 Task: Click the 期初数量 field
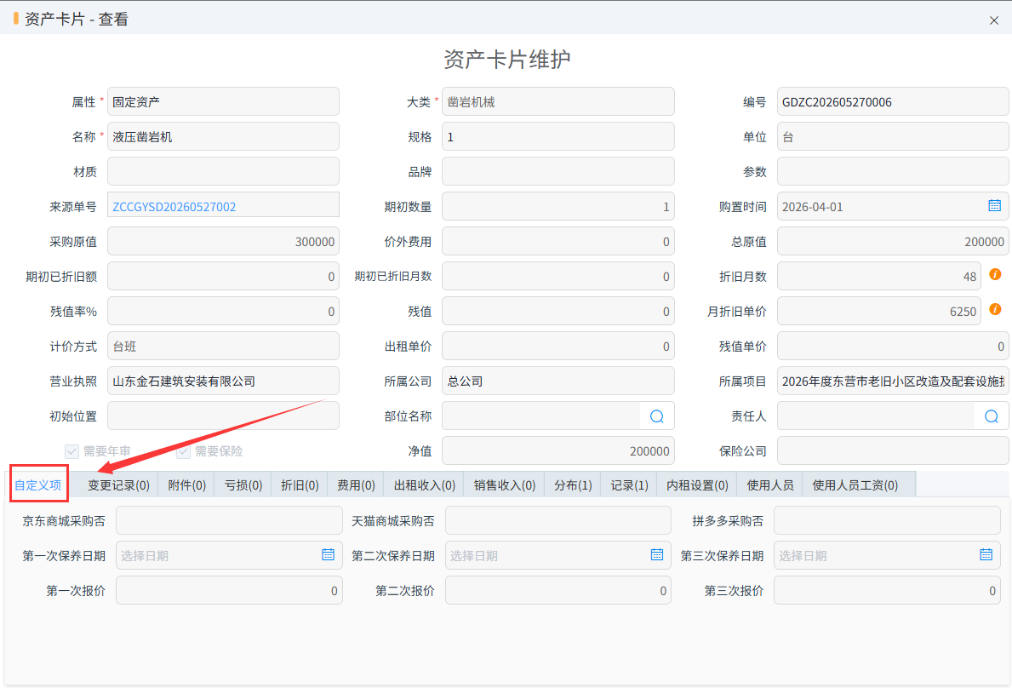pyautogui.click(x=558, y=206)
